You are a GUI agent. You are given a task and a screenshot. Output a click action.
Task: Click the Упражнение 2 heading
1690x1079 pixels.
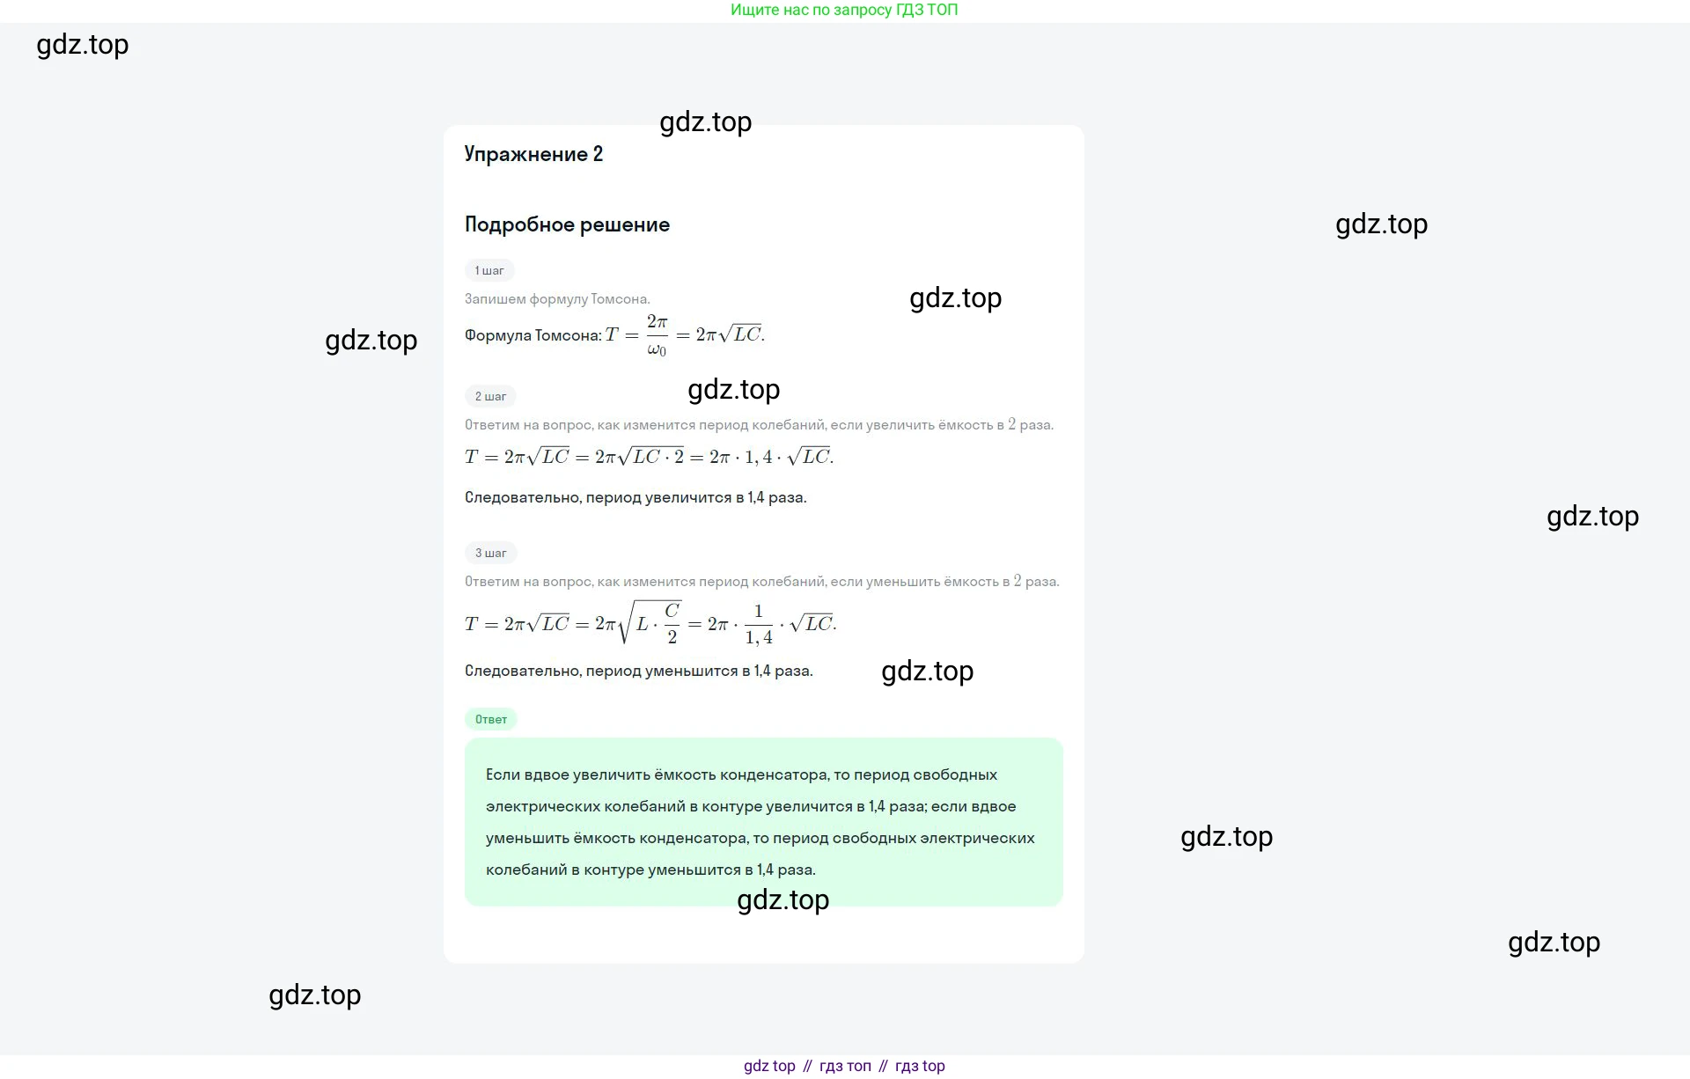coord(533,154)
